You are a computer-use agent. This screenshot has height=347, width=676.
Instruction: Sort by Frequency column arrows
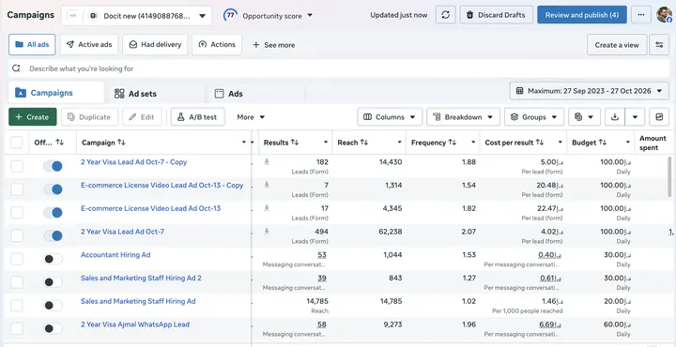[x=452, y=143]
